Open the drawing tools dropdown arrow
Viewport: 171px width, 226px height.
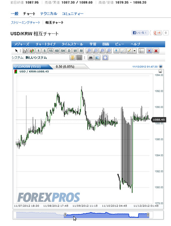[x=135, y=51]
